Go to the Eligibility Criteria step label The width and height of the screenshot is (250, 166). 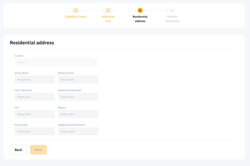76,17
